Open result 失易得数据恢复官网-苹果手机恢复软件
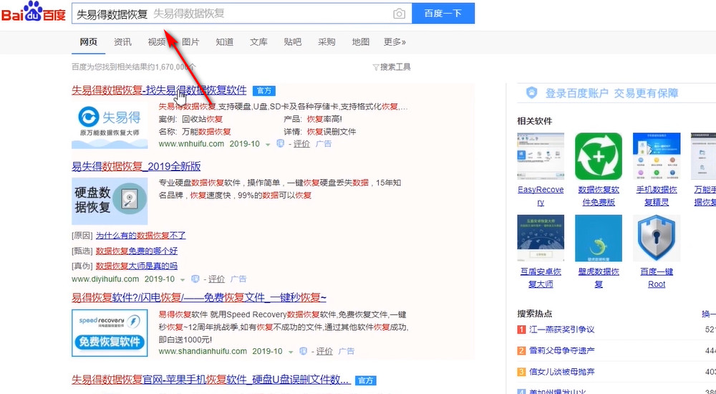This screenshot has height=394, width=716. [211, 380]
